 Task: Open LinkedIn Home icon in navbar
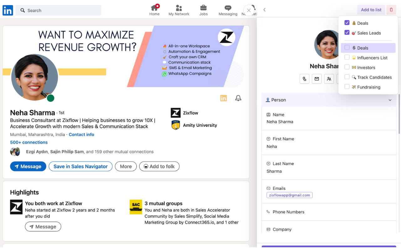coord(154,10)
